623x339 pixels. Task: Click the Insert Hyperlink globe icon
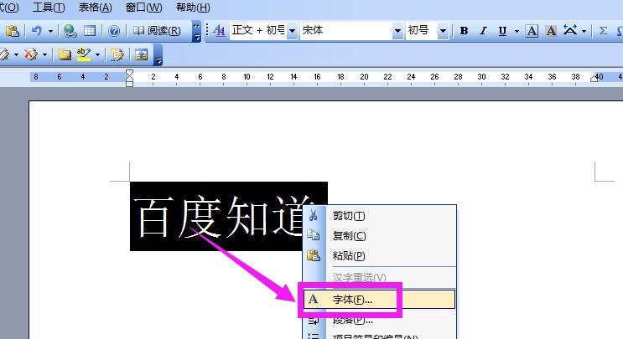(x=70, y=31)
